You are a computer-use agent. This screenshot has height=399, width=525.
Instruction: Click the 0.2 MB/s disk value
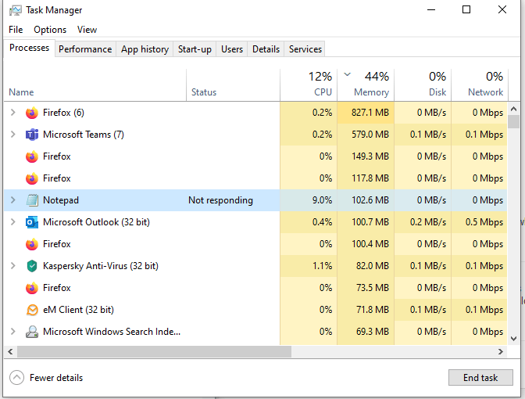click(x=428, y=222)
